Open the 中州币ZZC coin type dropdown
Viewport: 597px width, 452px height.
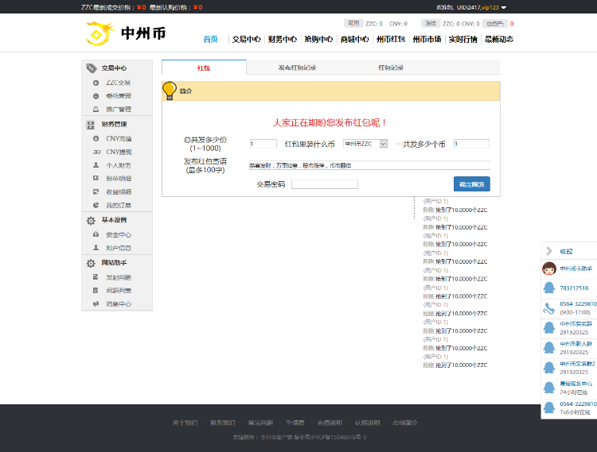pos(365,144)
